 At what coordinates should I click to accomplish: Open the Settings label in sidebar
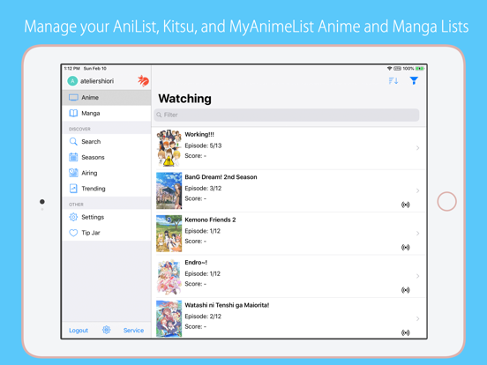point(93,217)
